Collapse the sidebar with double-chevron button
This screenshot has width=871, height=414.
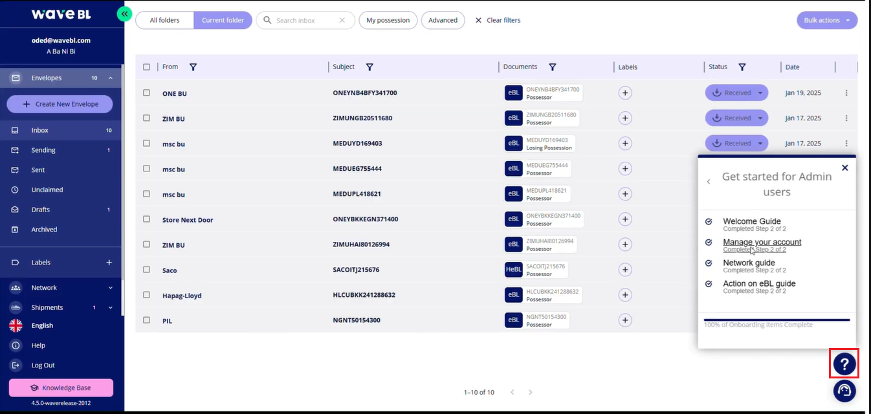(x=125, y=14)
